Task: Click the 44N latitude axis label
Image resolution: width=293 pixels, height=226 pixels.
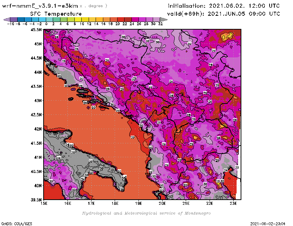Action: pyautogui.click(x=38, y=72)
